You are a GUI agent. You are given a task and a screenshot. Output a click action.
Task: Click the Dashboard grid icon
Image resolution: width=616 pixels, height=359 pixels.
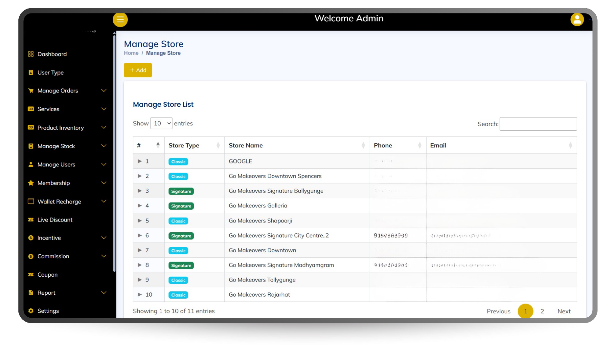tap(31, 54)
